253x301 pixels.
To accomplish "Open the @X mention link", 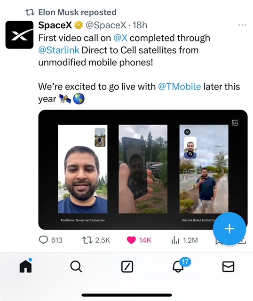I will click(120, 38).
